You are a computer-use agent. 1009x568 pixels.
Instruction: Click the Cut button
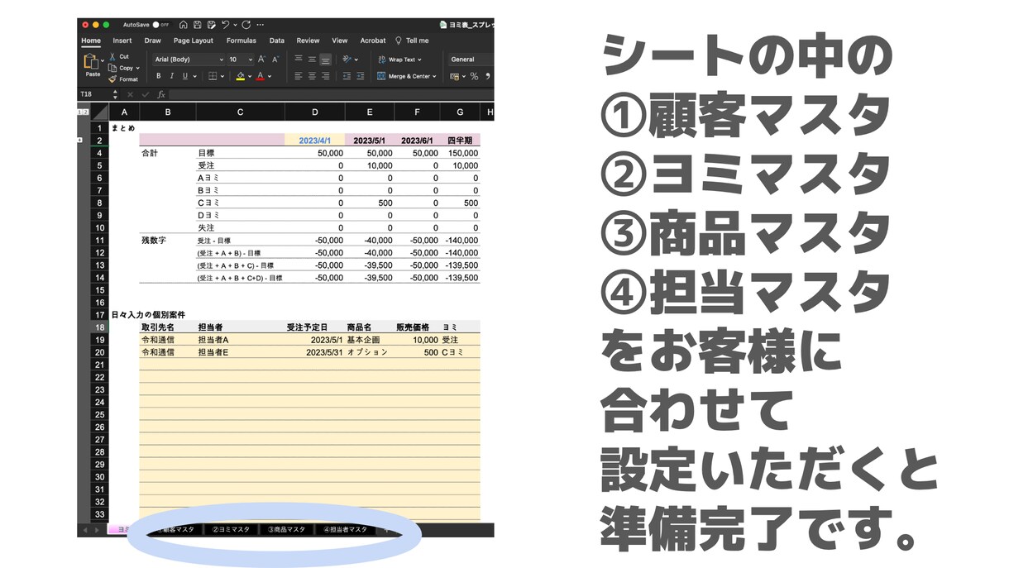tap(119, 56)
